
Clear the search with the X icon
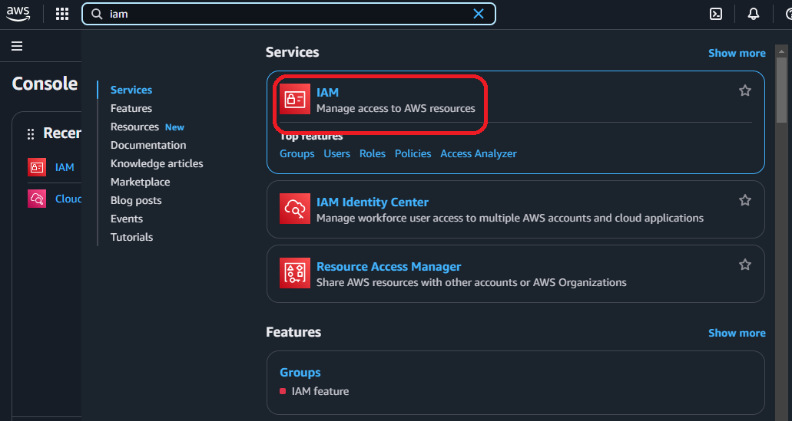(479, 14)
